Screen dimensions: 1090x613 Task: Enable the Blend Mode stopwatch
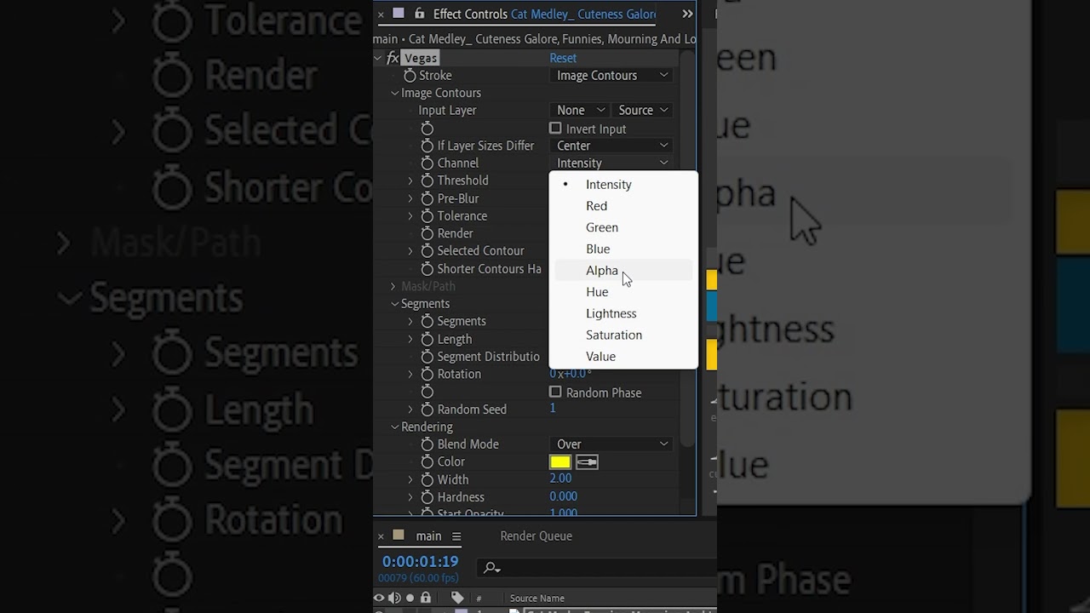click(427, 444)
